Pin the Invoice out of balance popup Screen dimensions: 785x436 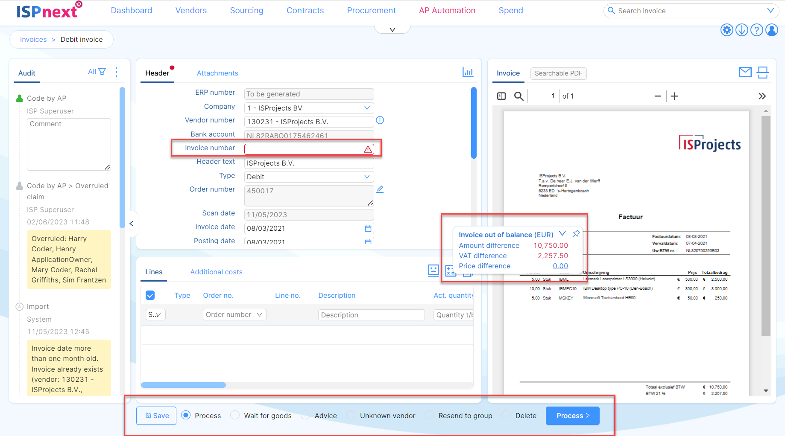click(576, 233)
